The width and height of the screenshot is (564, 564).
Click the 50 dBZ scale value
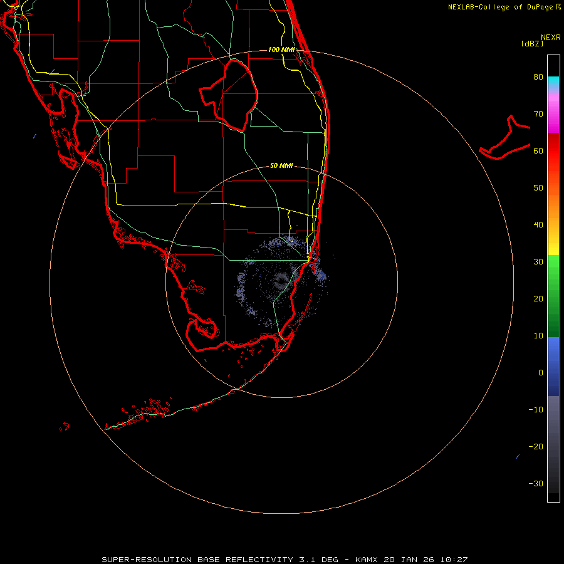538,188
